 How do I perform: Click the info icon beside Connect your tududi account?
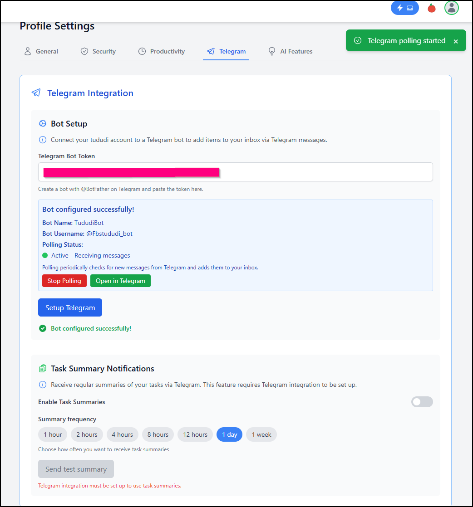coord(42,140)
